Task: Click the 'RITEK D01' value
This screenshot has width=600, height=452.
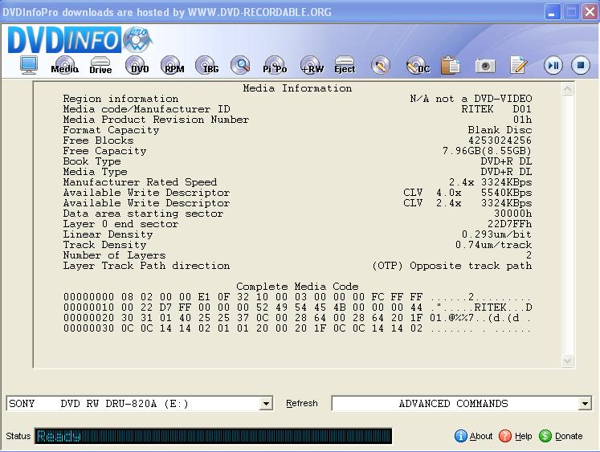Action: (x=496, y=109)
